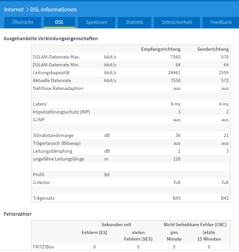The image size is (239, 252).
Task: Click the Fehlerzähler section heading
Action: (x=17, y=214)
